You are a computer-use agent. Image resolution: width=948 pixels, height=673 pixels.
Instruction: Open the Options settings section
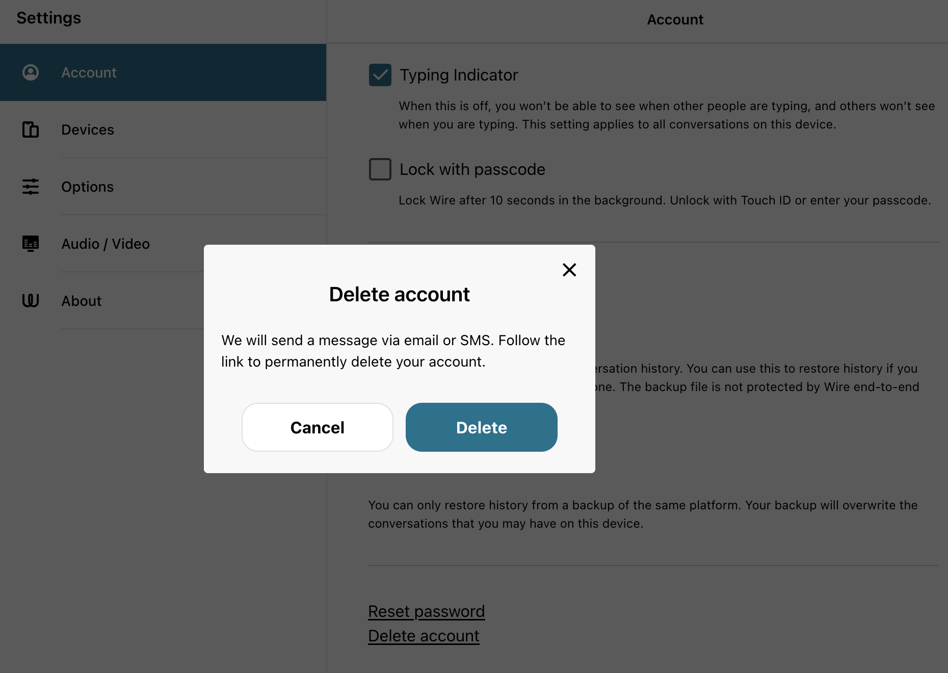point(163,187)
